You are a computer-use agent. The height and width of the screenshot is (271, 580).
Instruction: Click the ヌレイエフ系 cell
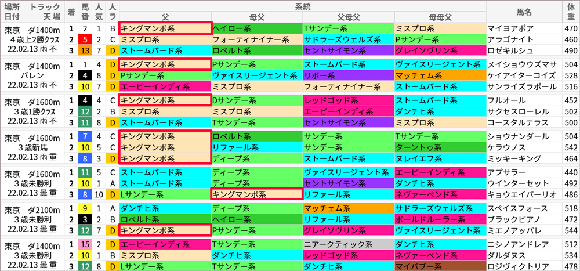tap(440, 158)
